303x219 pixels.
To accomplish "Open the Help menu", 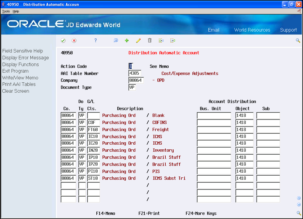I will (16, 12).
